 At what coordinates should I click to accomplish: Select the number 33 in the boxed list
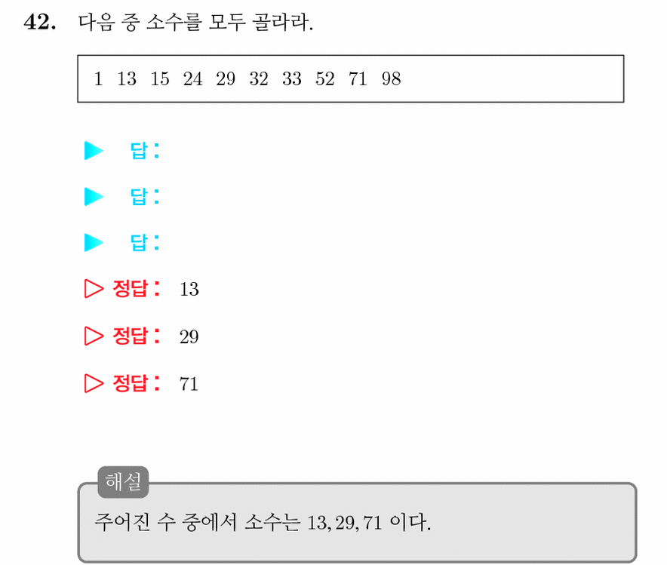click(x=292, y=78)
